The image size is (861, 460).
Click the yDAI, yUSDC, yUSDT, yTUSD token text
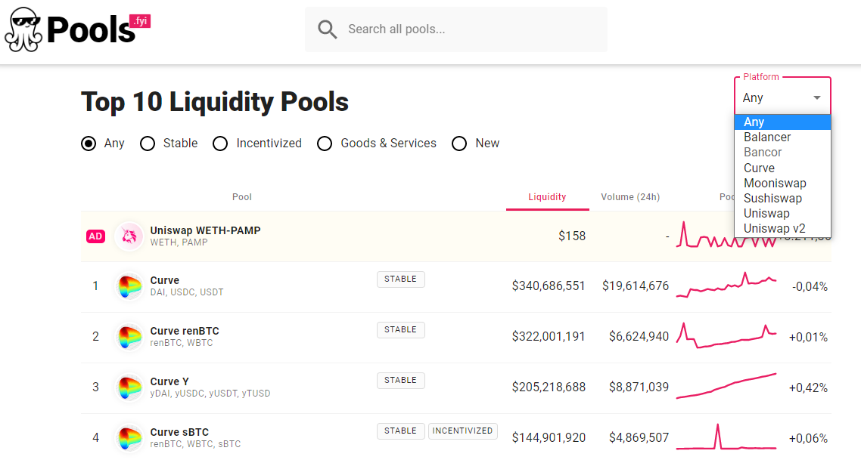point(210,394)
